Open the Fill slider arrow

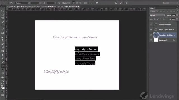tap(177, 19)
